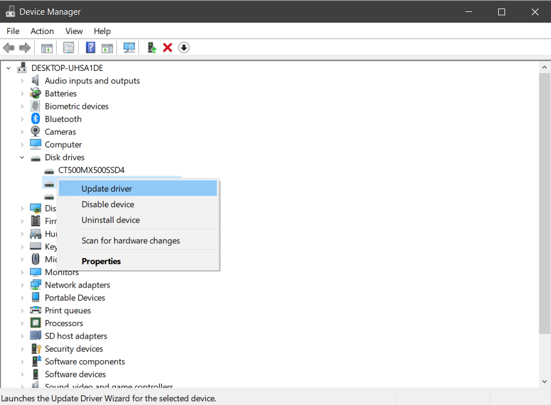Select the CT500MX500SSD4 disk drive

pyautogui.click(x=91, y=170)
